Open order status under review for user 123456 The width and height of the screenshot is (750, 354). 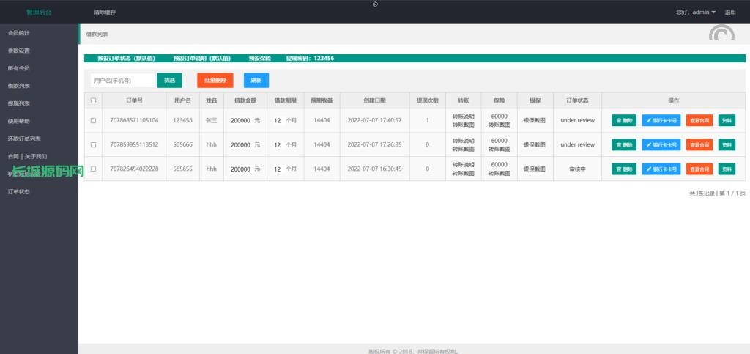click(x=577, y=120)
